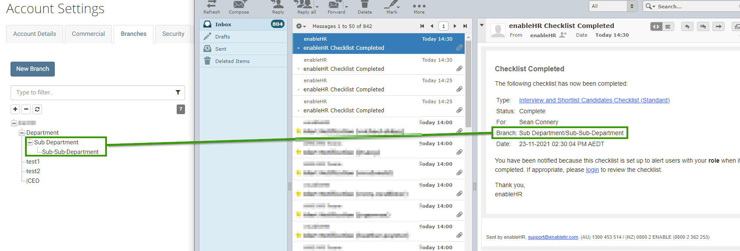This screenshot has width=740, height=251.
Task: Click the New Branch button
Action: coord(33,69)
